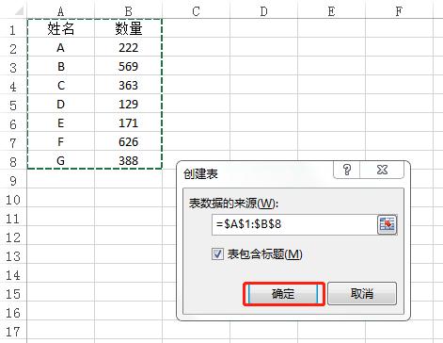This screenshot has height=343, width=443.
Task: Select column C header
Action: pyautogui.click(x=196, y=11)
